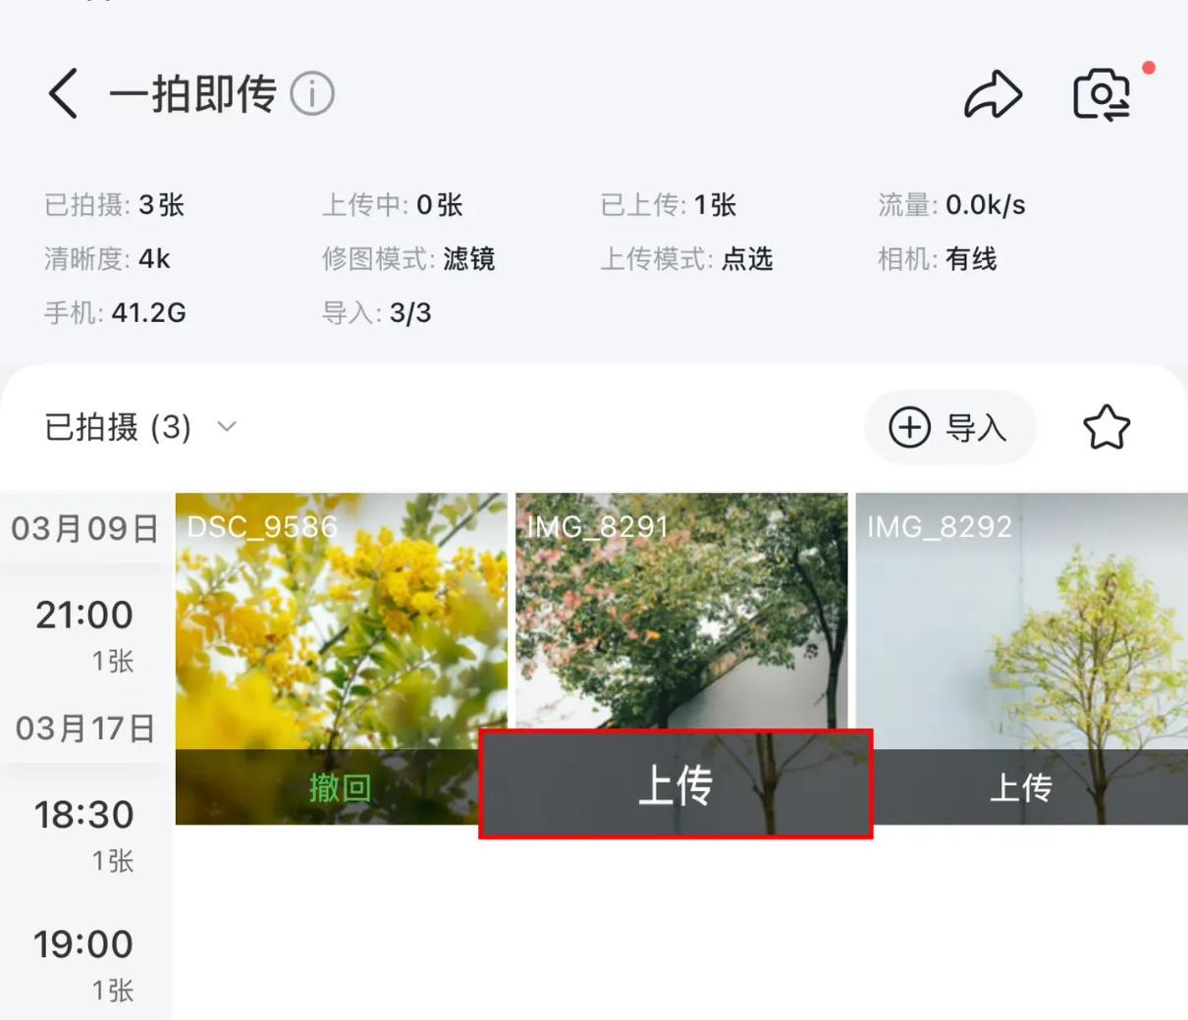This screenshot has height=1020, width=1188.
Task: Tap 上传 on IMG_8291 photo
Action: click(675, 784)
